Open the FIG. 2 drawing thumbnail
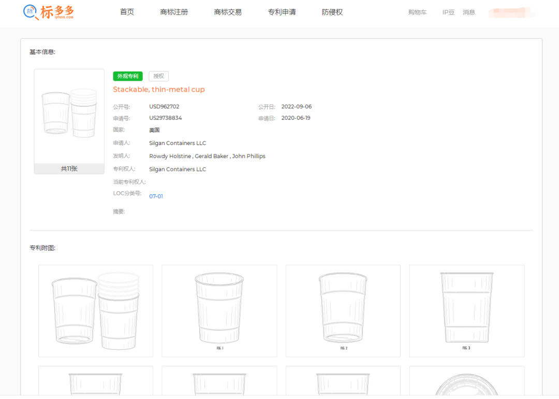The width and height of the screenshot is (559, 399). click(x=343, y=311)
